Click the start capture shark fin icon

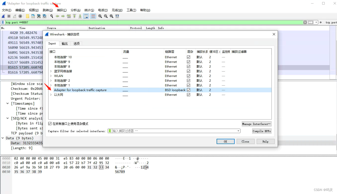3,16
